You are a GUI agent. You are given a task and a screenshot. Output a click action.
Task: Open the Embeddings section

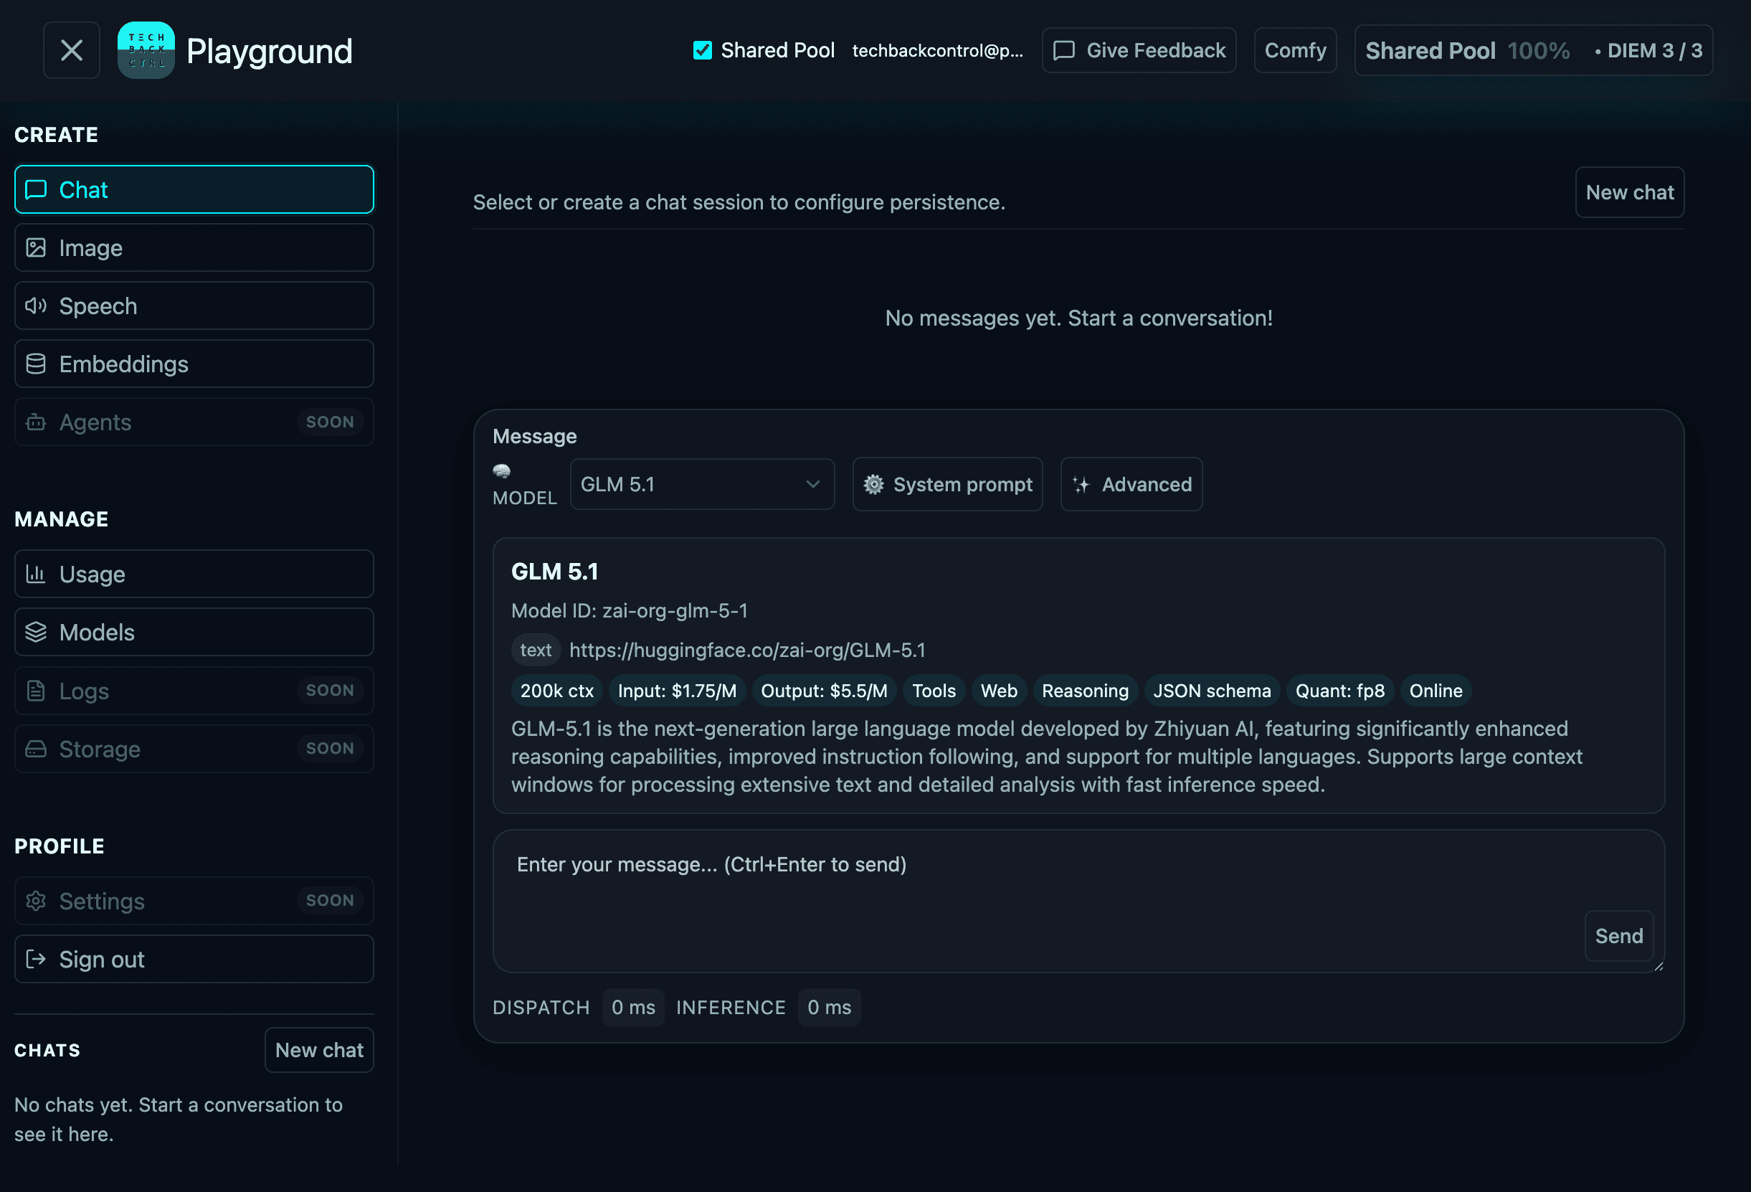(194, 364)
